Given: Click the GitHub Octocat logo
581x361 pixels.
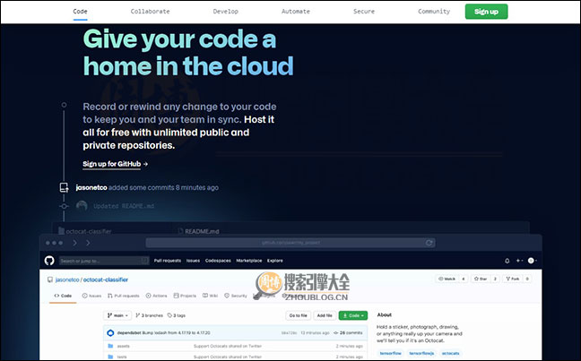Looking at the screenshot, I should click(49, 261).
